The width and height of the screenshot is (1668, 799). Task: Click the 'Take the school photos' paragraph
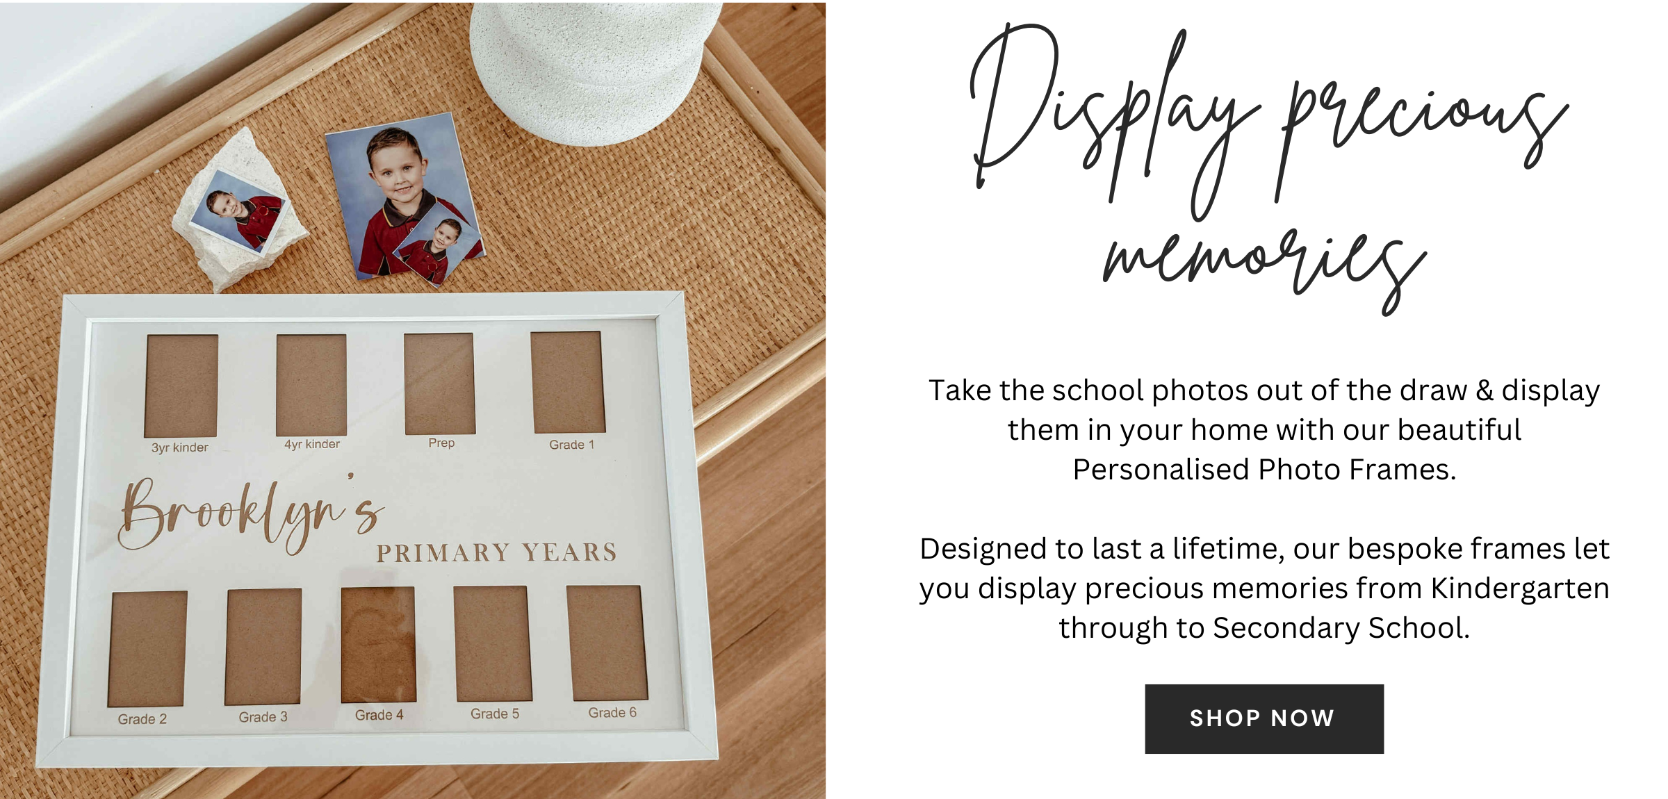[1264, 430]
